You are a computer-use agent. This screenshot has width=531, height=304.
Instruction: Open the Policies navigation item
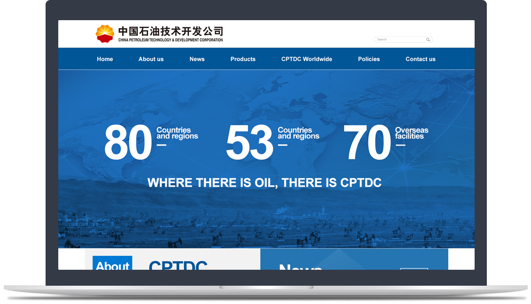[368, 59]
